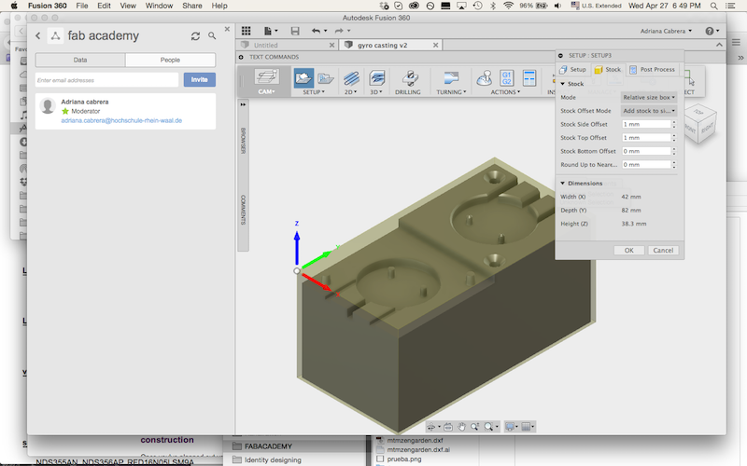
Task: Select the Pan hand tool
Action: click(x=461, y=427)
